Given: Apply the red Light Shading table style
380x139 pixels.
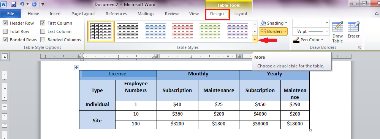Looking at the screenshot, I should click(x=182, y=31).
